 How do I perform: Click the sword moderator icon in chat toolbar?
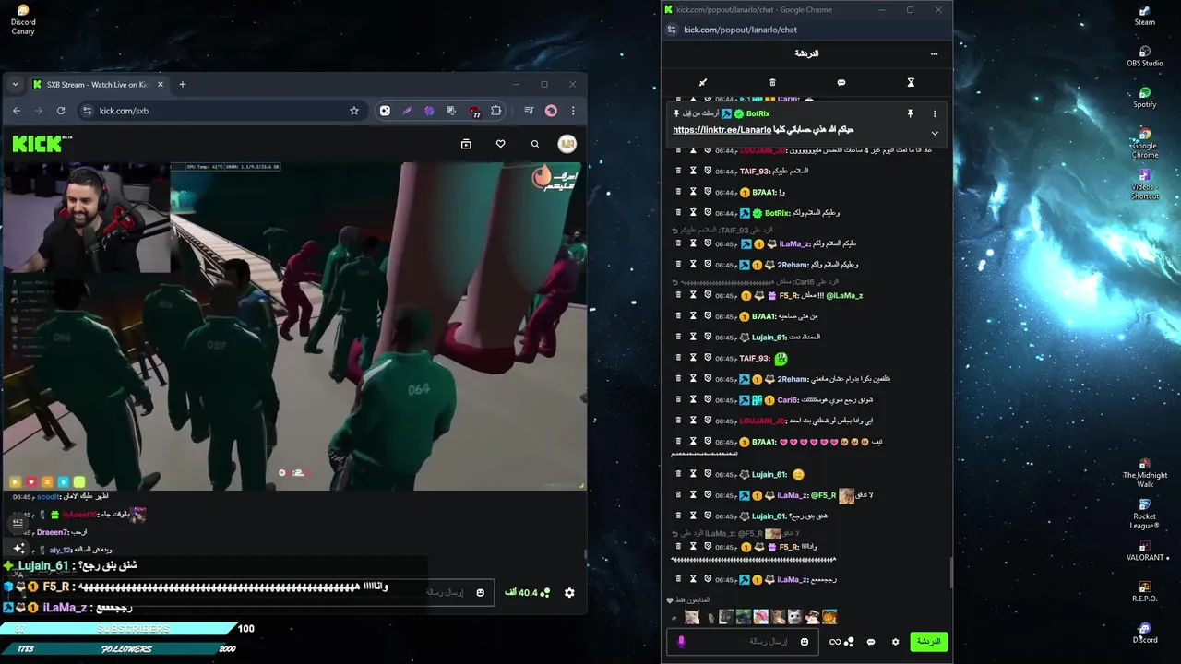pos(703,82)
